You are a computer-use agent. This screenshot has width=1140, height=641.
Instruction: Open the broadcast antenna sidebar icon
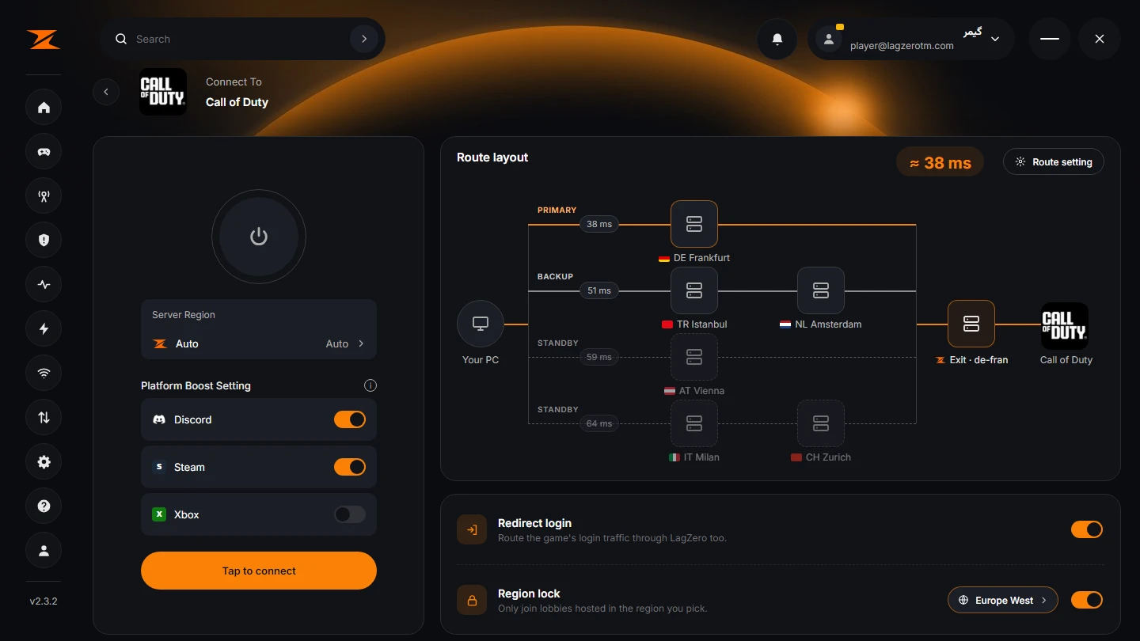(x=44, y=196)
